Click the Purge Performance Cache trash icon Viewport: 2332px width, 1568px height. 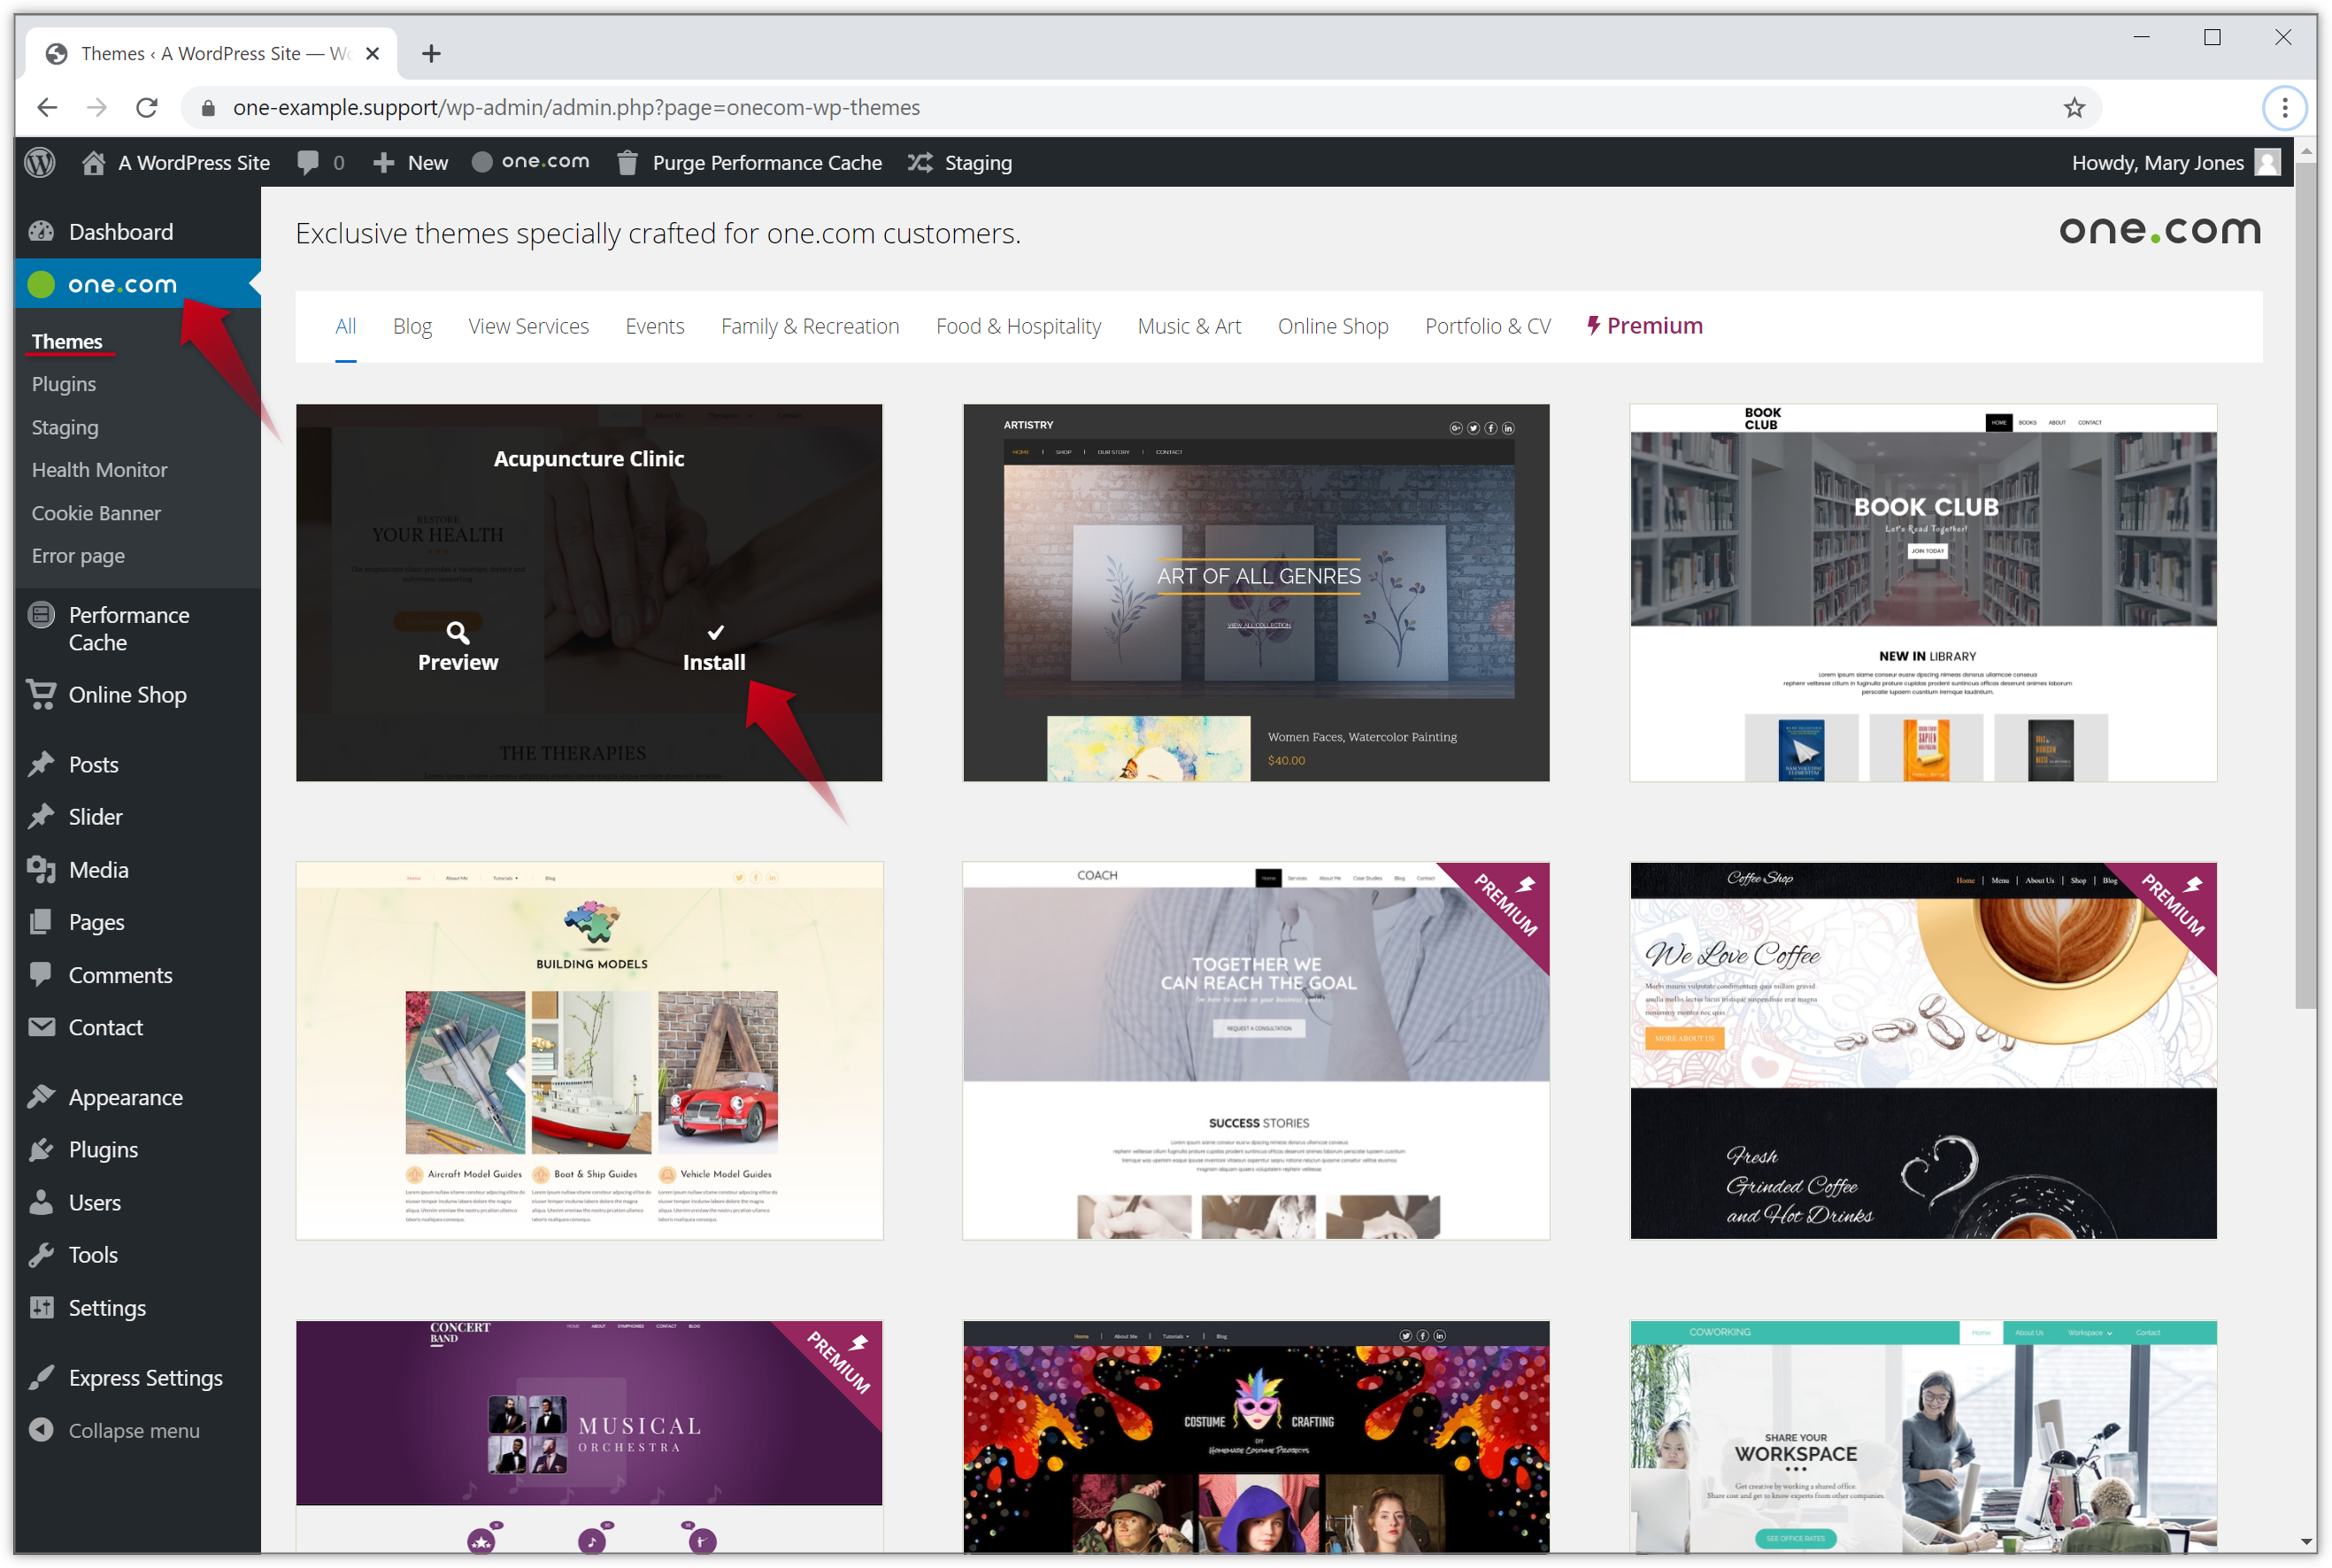627,162
